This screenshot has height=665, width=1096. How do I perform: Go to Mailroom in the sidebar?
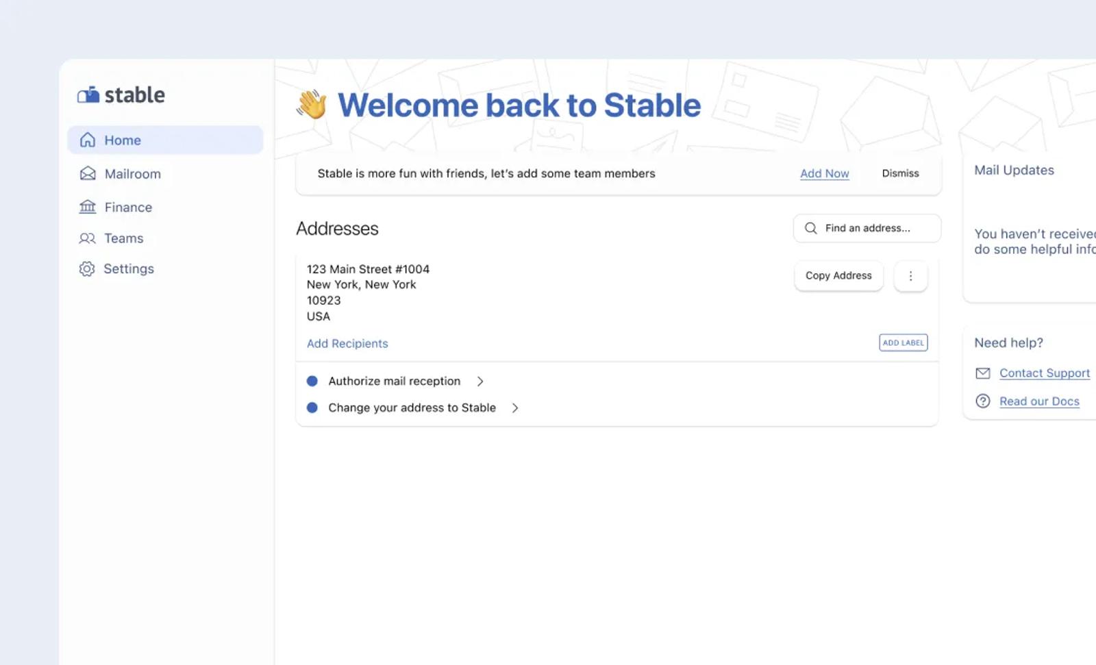pos(132,174)
